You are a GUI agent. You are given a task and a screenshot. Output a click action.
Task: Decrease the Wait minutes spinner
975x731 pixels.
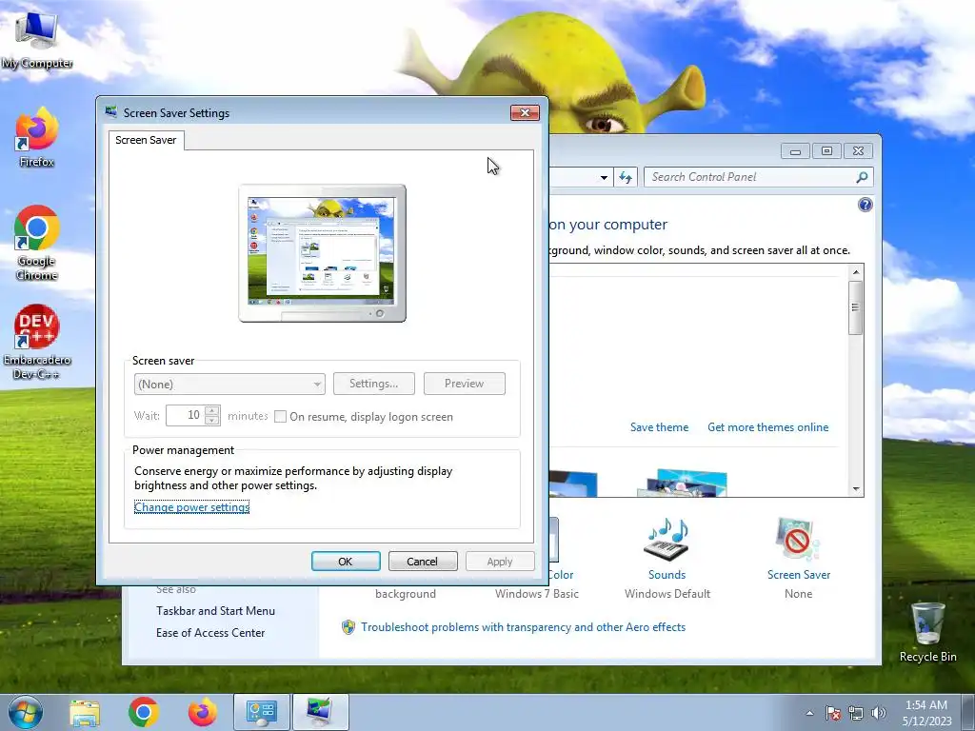(212, 421)
